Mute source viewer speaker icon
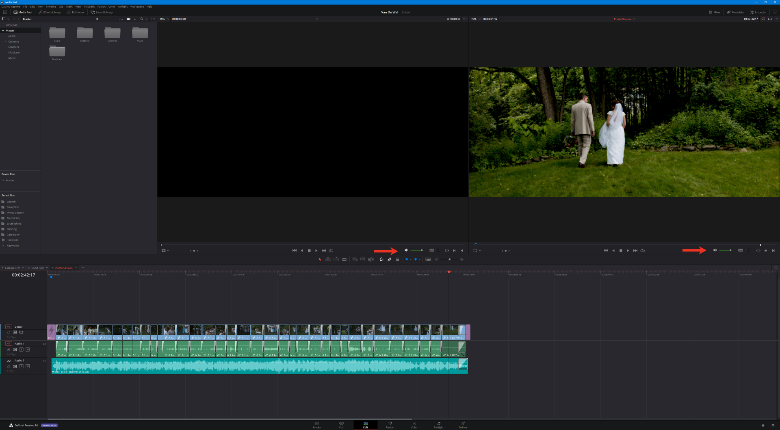Screen dimensions: 780x430 406,250
